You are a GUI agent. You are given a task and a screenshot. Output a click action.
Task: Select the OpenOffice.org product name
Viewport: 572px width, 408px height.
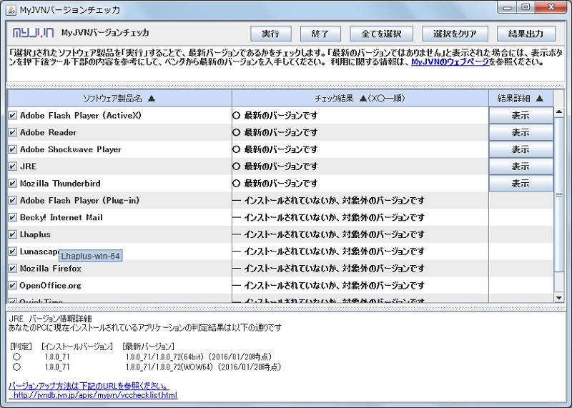[x=50, y=286]
